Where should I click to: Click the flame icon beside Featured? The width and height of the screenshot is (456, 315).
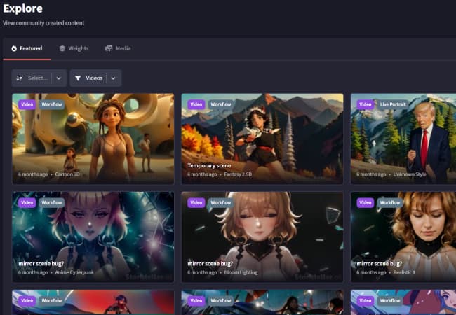click(x=14, y=48)
